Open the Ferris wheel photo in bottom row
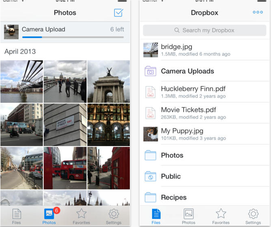This screenshot has width=271, height=227. (21, 198)
